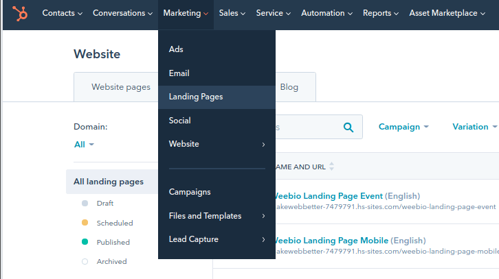The height and width of the screenshot is (279, 499).
Task: Click the HubSpot sprocket logo
Action: (20, 13)
